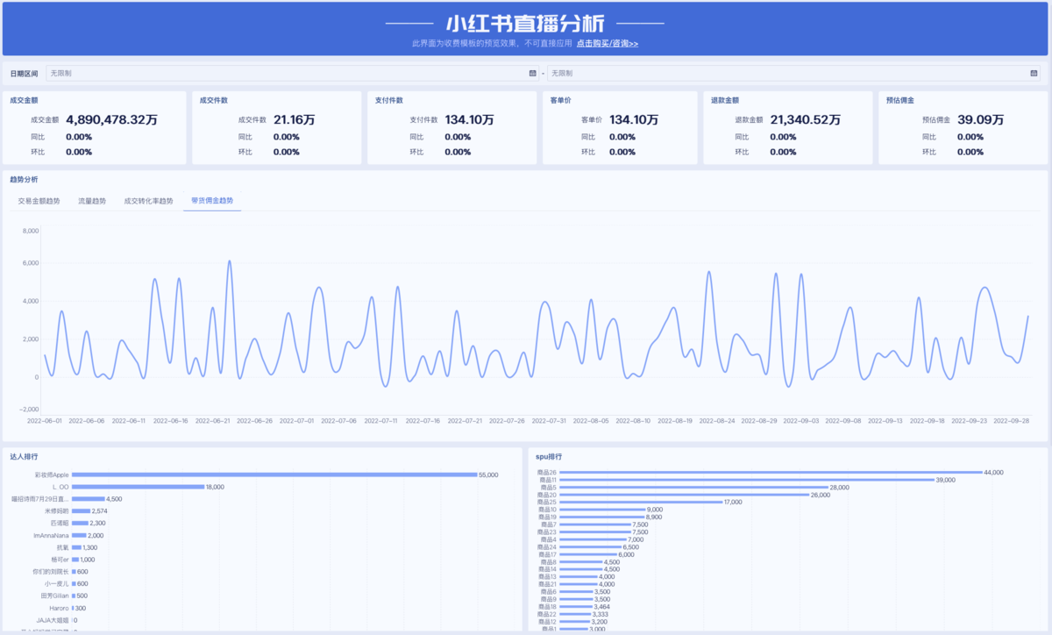Click the 商品26 bar in spu排行

[x=771, y=470]
